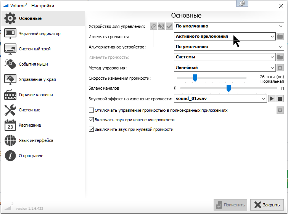Open Метод управления Линейный dropdown

point(225,68)
